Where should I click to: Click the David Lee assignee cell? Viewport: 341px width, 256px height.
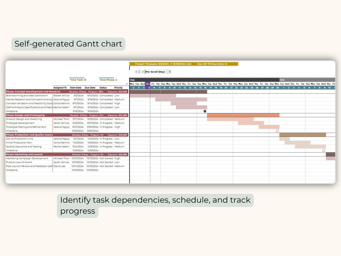click(59, 166)
